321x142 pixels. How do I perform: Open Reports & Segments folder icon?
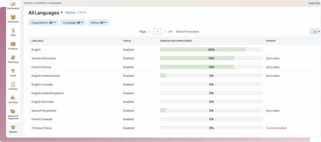[x=13, y=112]
